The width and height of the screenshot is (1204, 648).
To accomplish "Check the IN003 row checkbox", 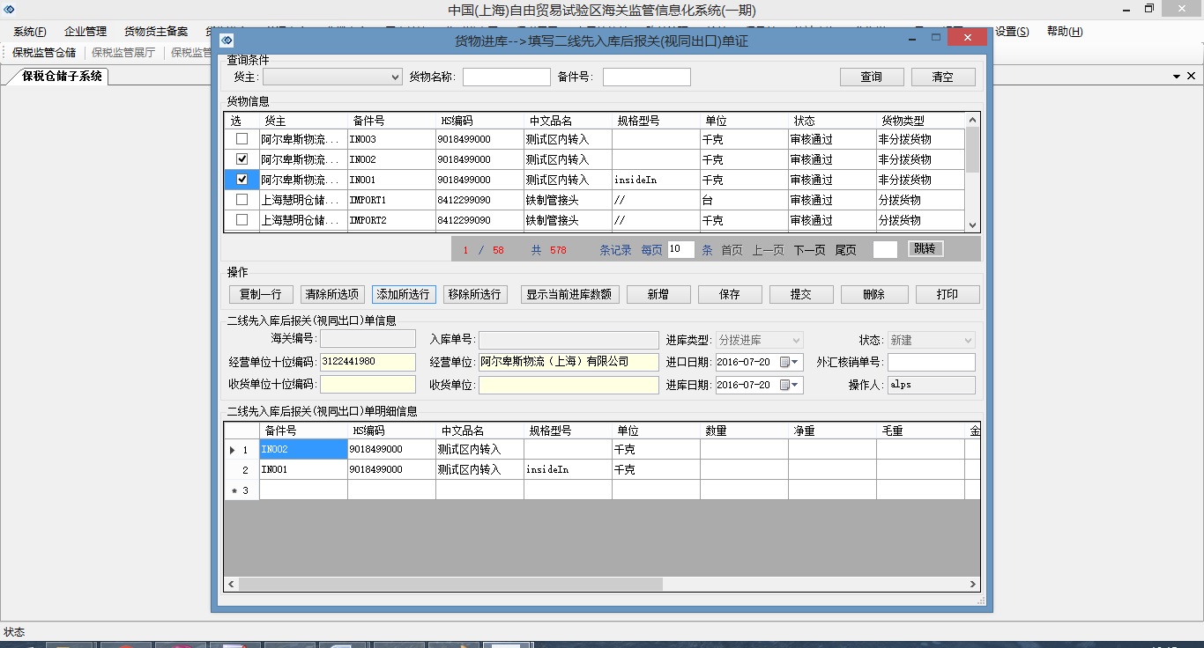I will click(x=242, y=139).
